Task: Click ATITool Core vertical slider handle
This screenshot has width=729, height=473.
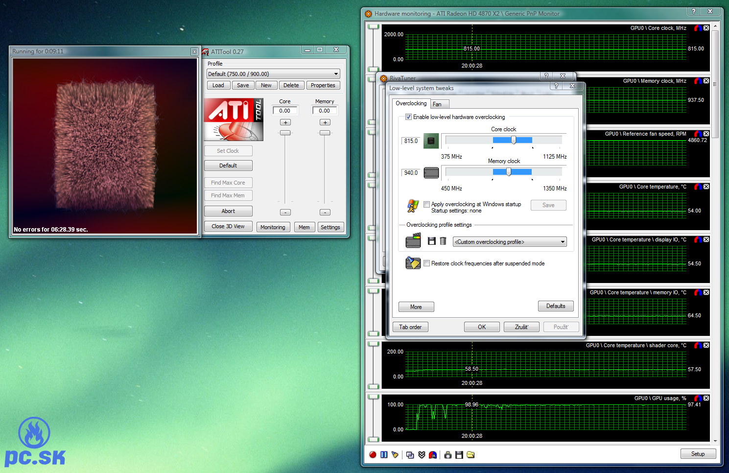Action: (x=285, y=133)
